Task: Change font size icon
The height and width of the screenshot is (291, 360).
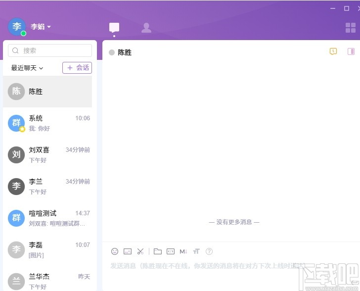Action: 196,251
